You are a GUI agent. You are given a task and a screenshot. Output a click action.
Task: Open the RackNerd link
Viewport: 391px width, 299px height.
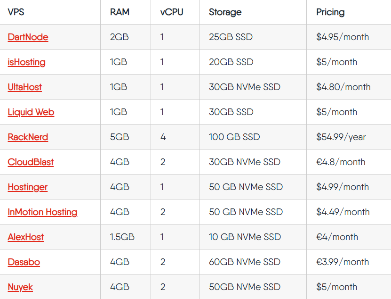click(28, 137)
